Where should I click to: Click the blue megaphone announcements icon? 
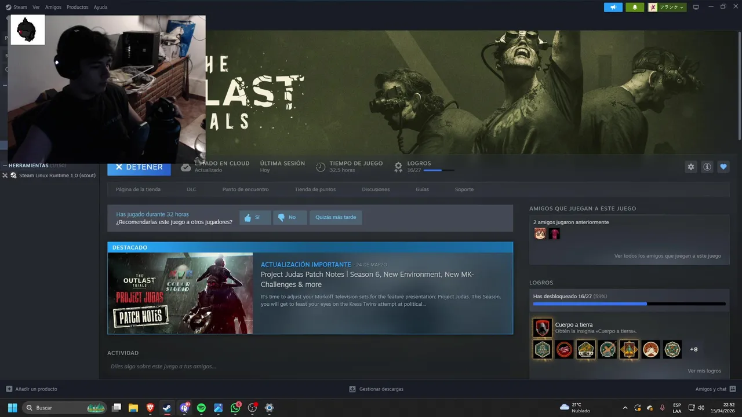coord(613,7)
